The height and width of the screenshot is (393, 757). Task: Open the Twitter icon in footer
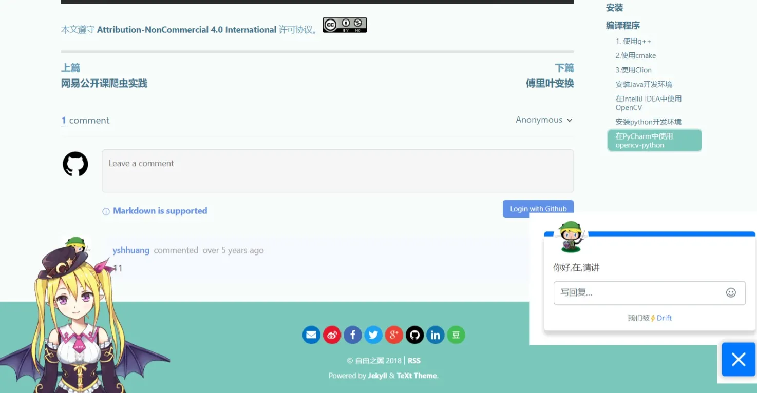coord(373,335)
